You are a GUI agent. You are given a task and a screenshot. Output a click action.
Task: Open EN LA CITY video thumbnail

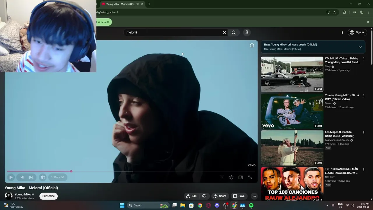pyautogui.click(x=292, y=111)
